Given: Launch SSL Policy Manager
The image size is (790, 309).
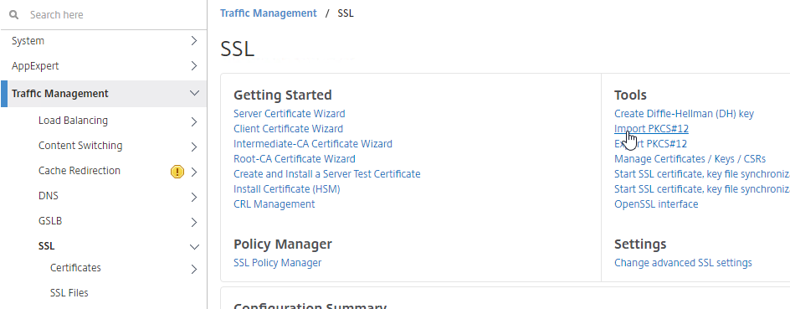Looking at the screenshot, I should point(277,263).
